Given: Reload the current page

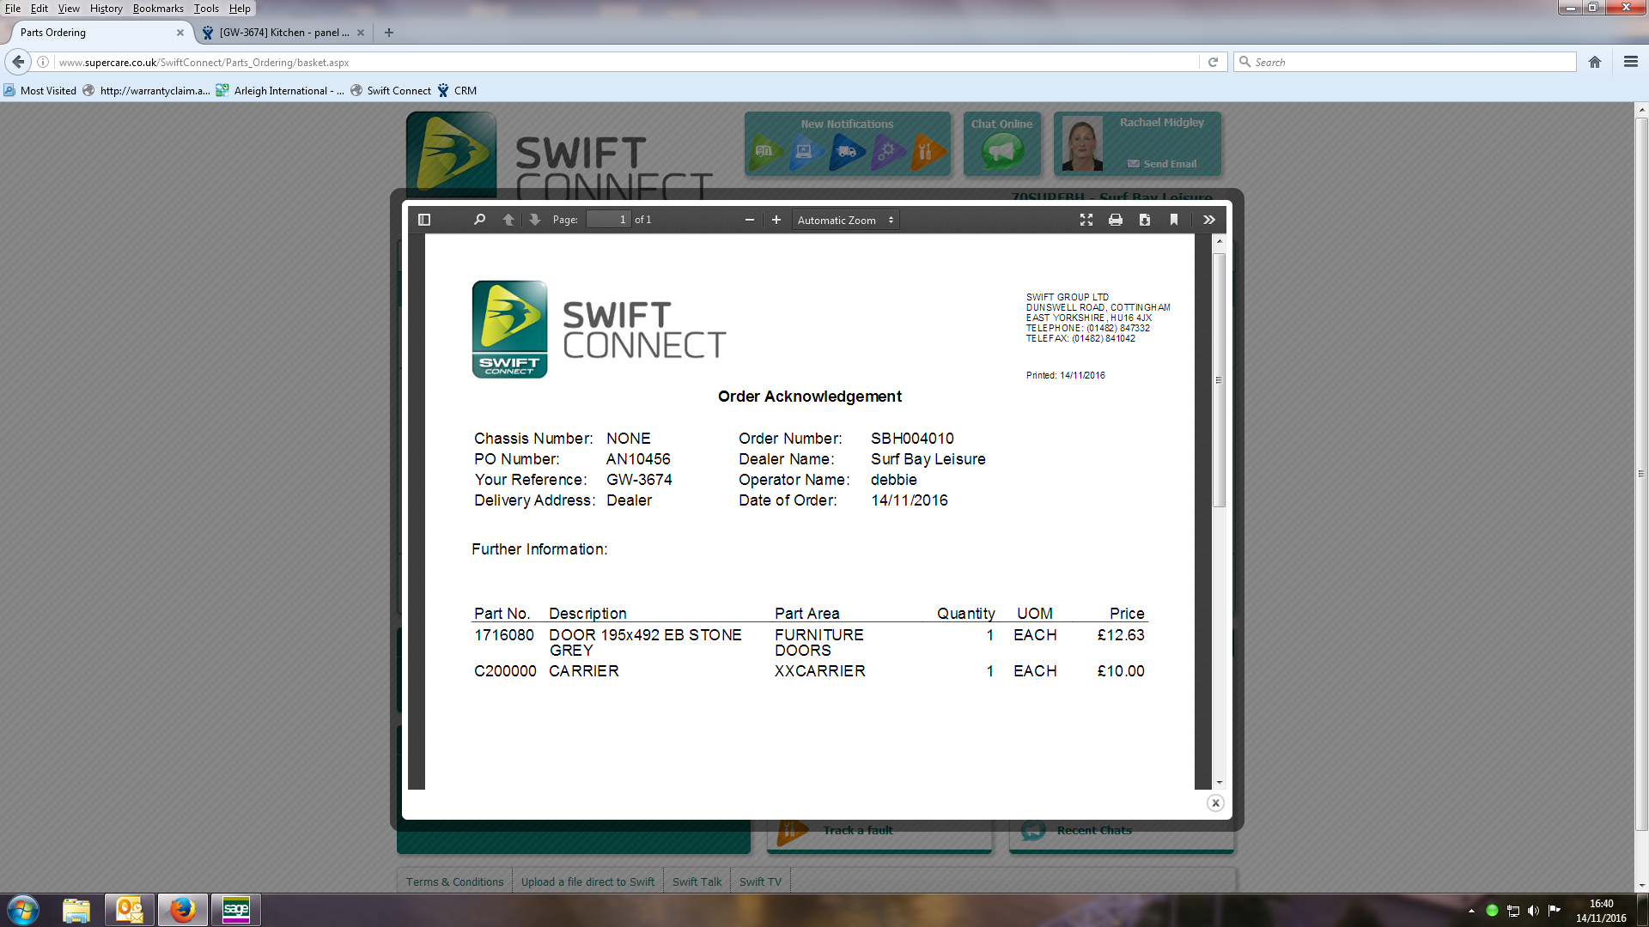Looking at the screenshot, I should click(x=1213, y=62).
